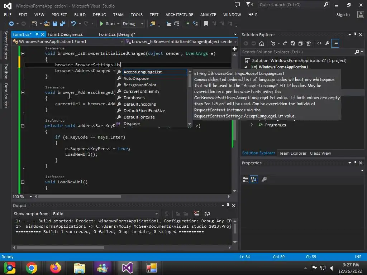Click the Find in Files toolbar icon
The height and width of the screenshot is (275, 367).
click(153, 24)
